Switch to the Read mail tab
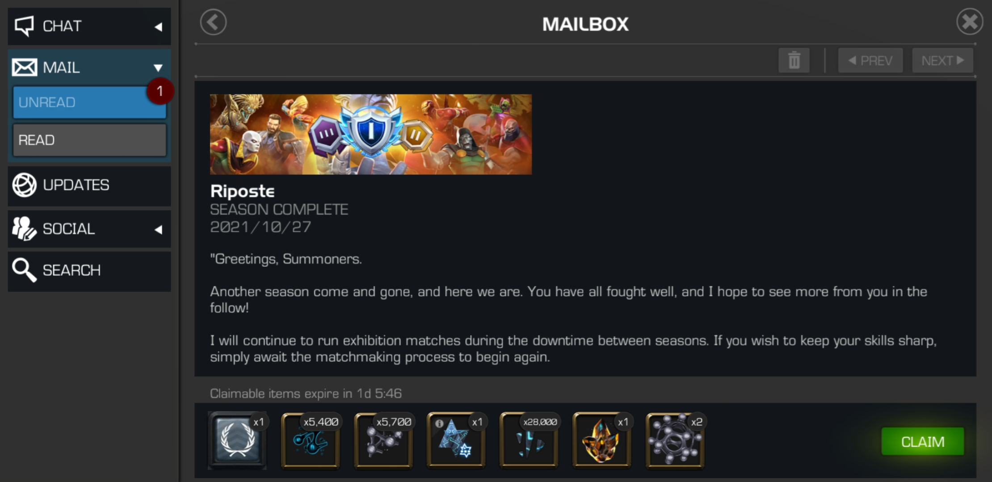This screenshot has height=482, width=992. 89,140
